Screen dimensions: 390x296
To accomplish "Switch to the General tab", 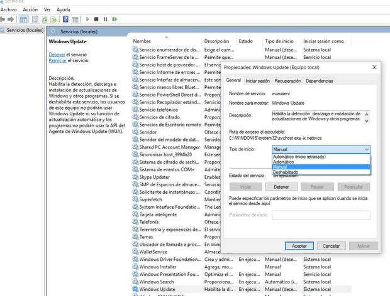I will tap(233, 80).
